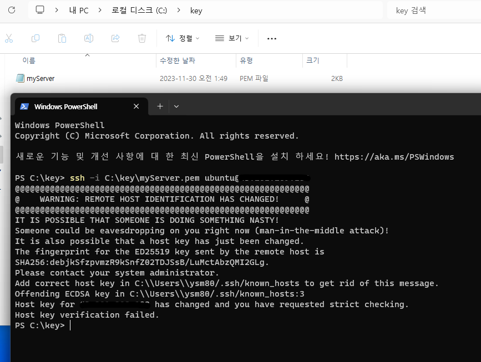Image resolution: width=481 pixels, height=362 pixels.
Task: Click the Offending ECDSA key line
Action: click(160, 294)
